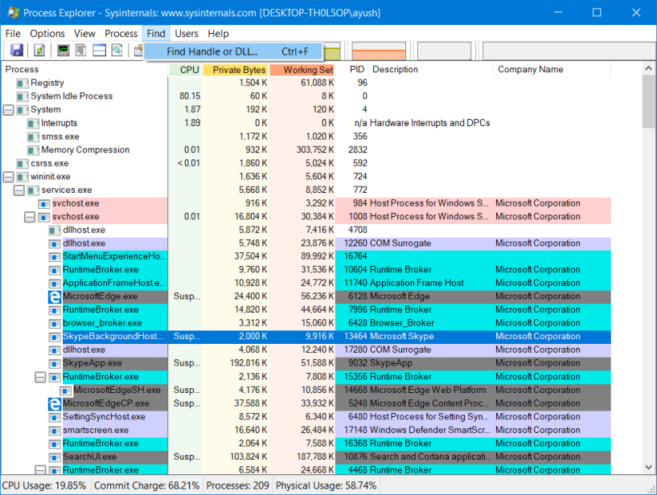Sort by the CPU column header
The image size is (657, 495).
click(186, 70)
